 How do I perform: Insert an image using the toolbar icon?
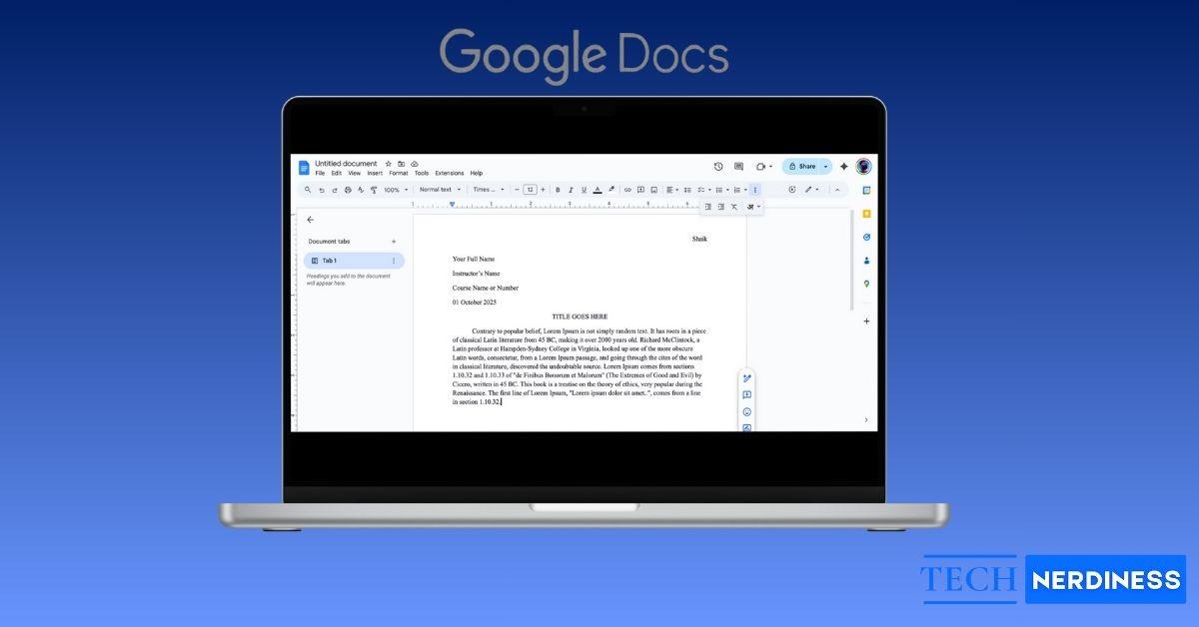(x=653, y=190)
